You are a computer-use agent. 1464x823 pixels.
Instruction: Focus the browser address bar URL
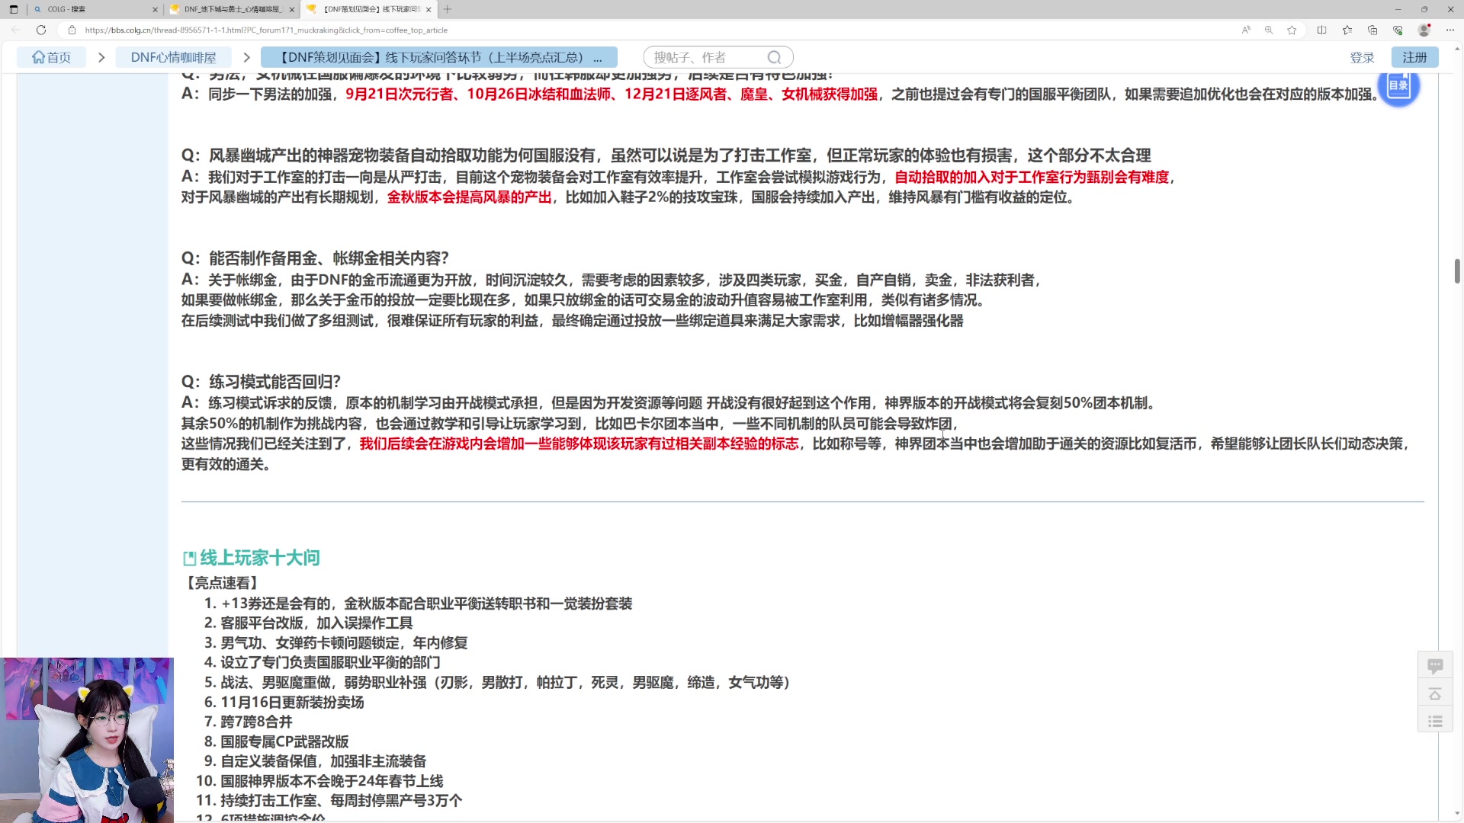266,30
